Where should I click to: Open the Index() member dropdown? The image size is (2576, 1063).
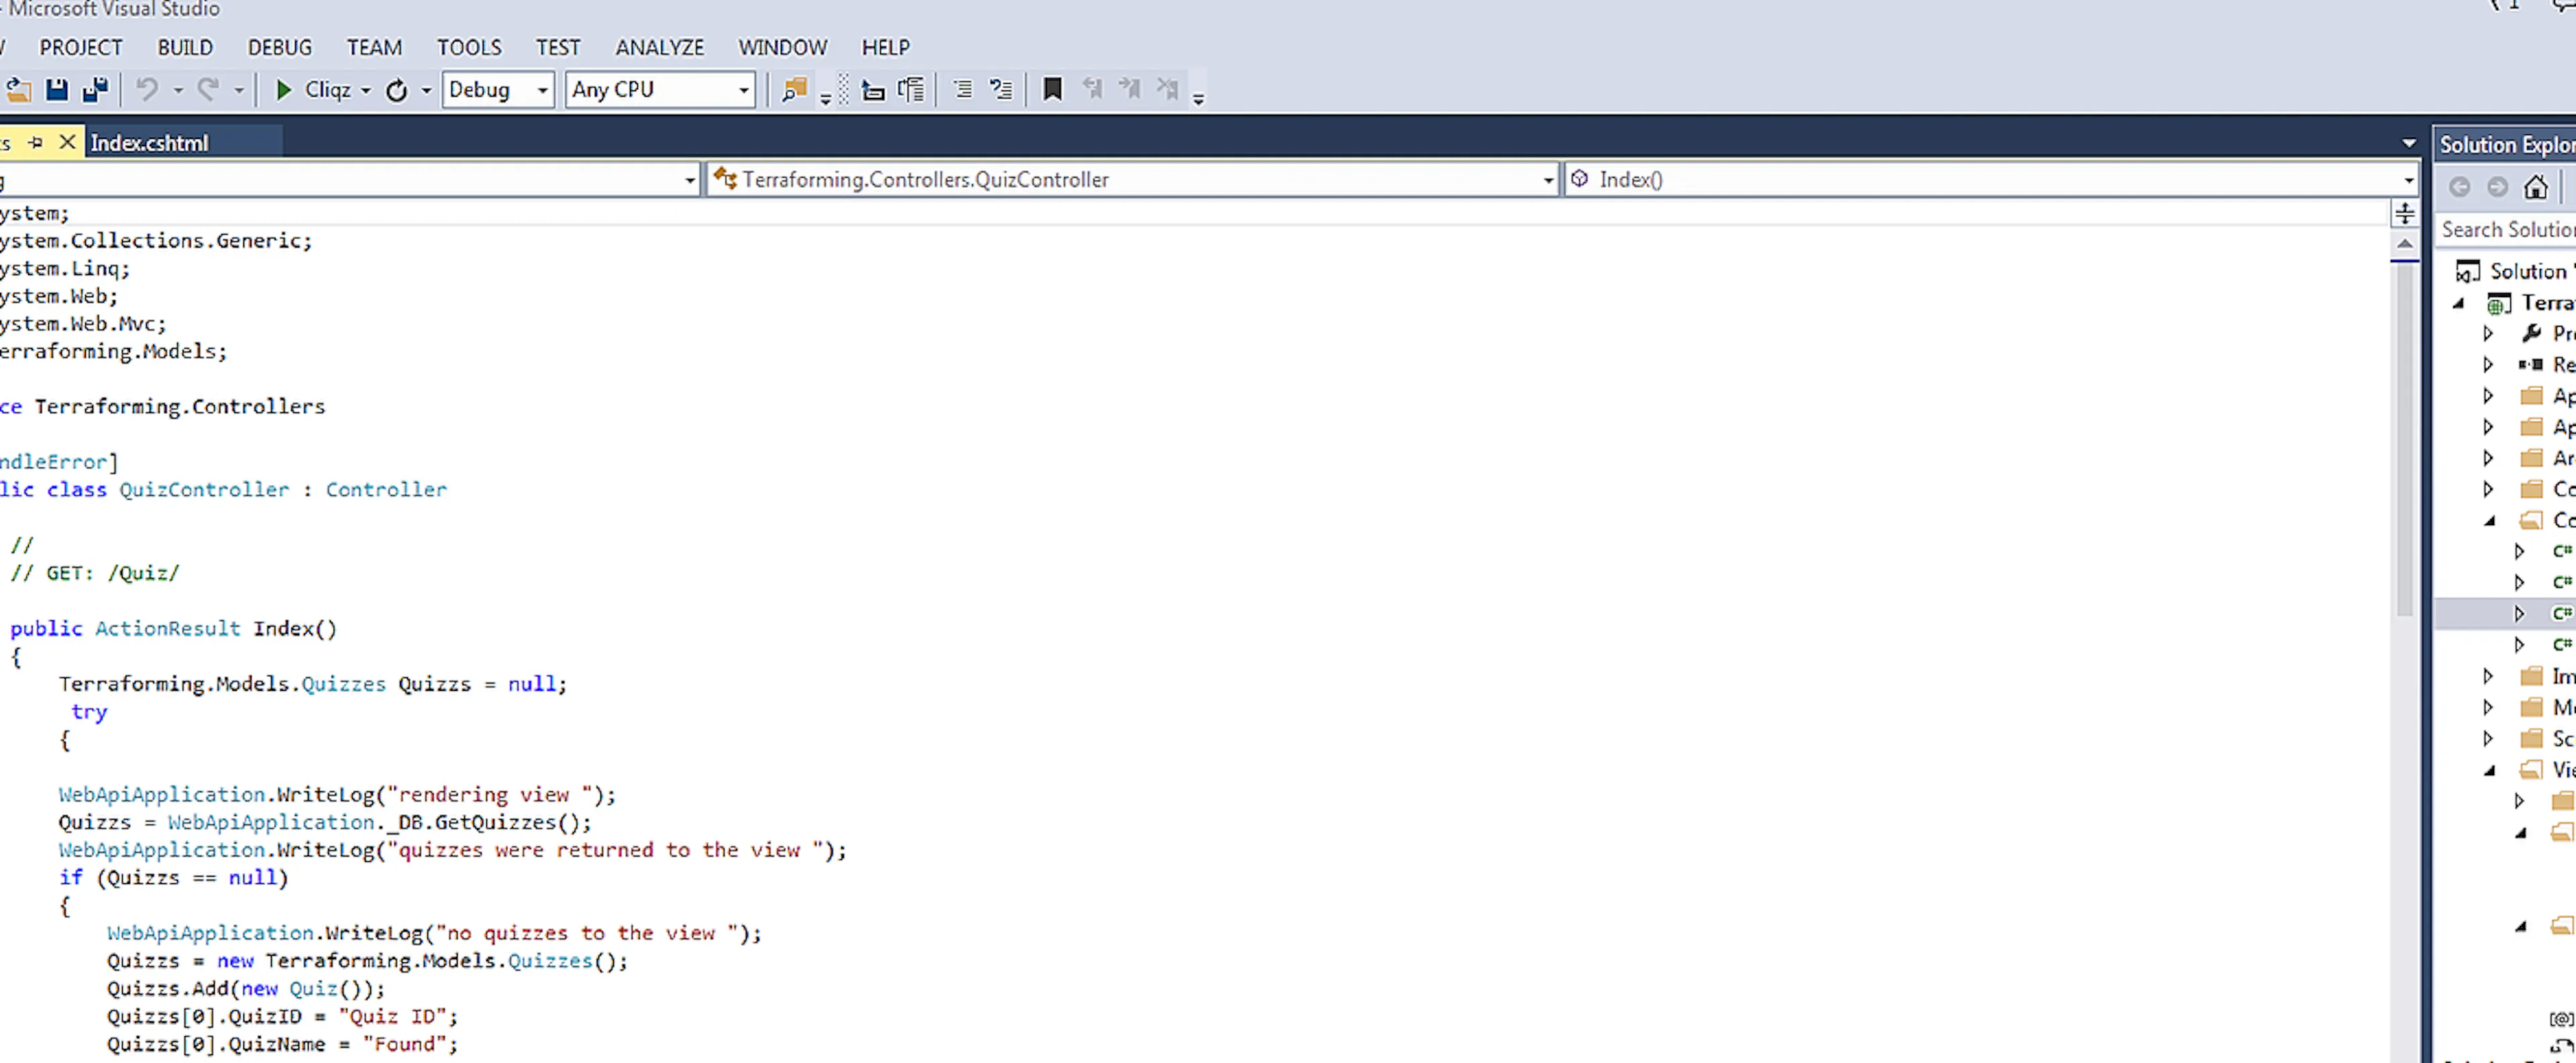point(1990,179)
